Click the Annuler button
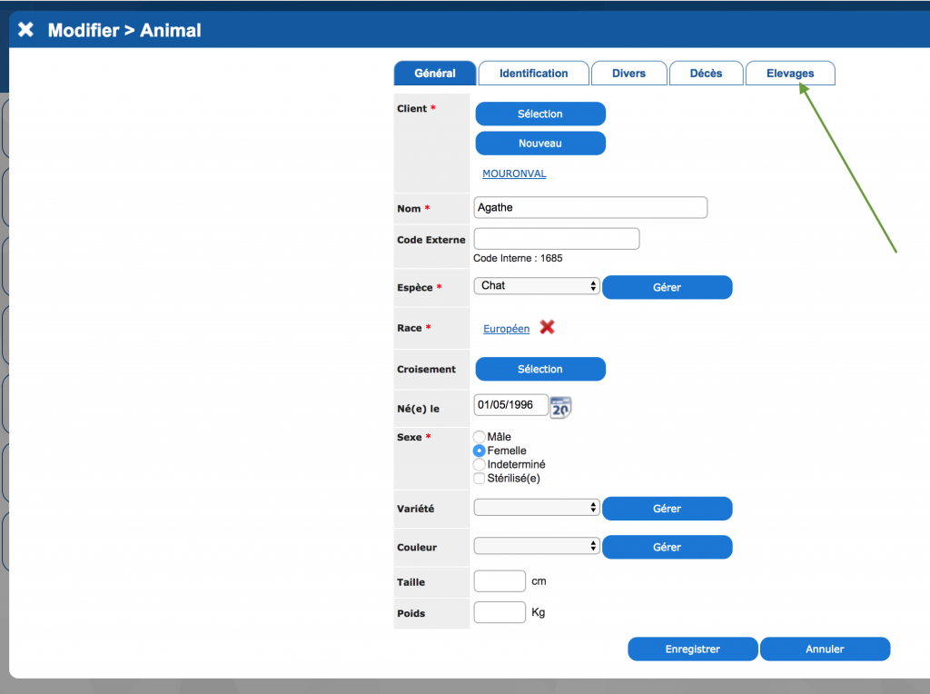This screenshot has height=694, width=930. pos(825,649)
